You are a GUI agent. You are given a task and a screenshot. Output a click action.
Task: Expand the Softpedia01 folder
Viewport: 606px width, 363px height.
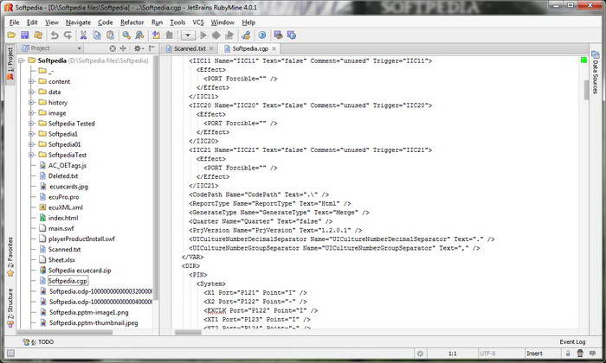32,144
